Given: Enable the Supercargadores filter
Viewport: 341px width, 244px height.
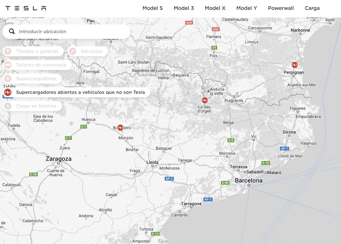Looking at the screenshot, I should [x=32, y=78].
